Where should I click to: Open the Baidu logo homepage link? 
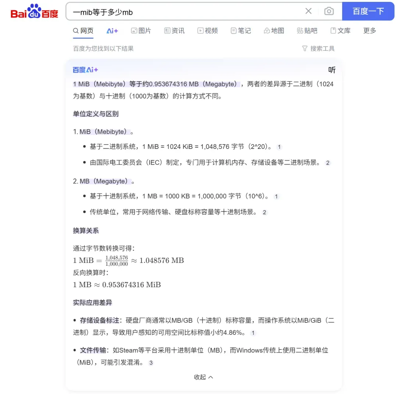tap(35, 11)
